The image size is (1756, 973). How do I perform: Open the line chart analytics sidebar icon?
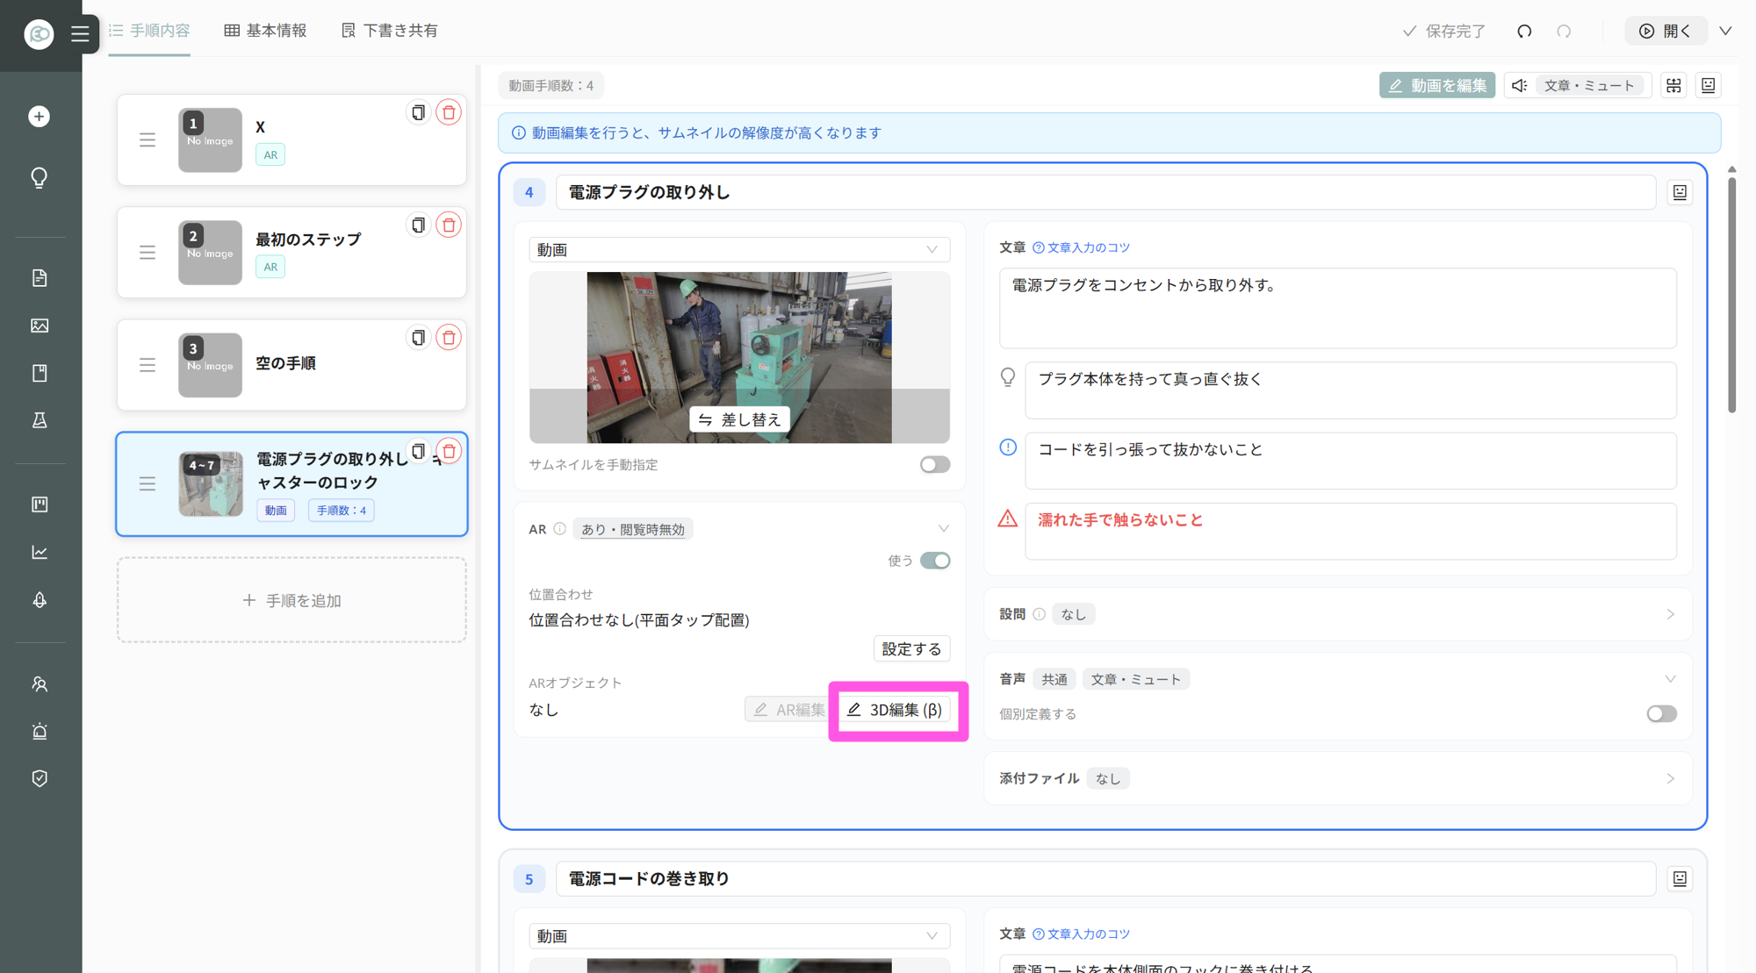click(x=40, y=552)
